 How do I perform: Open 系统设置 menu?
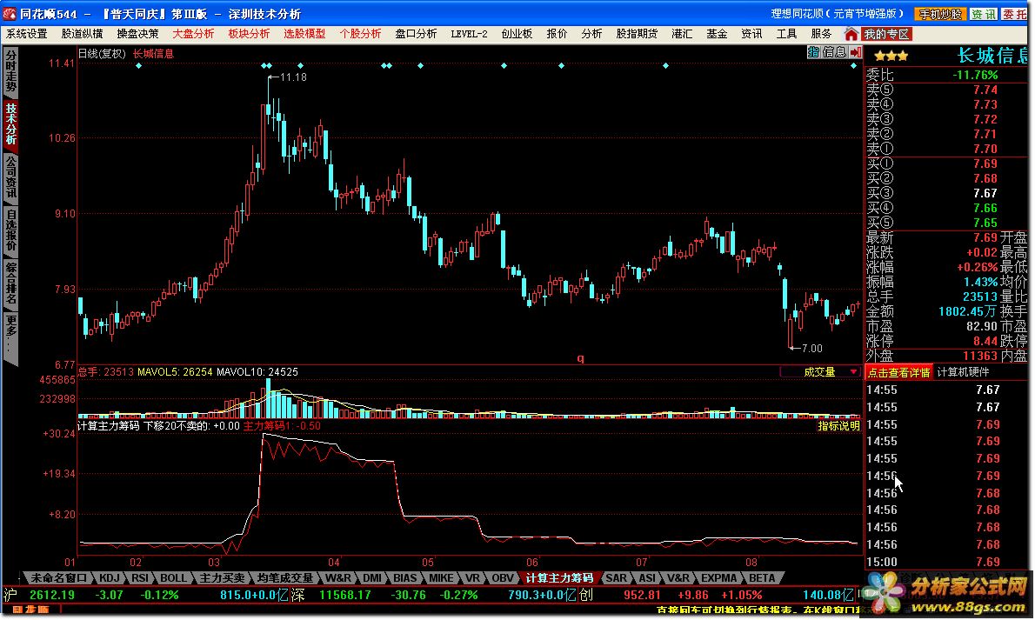[x=26, y=34]
